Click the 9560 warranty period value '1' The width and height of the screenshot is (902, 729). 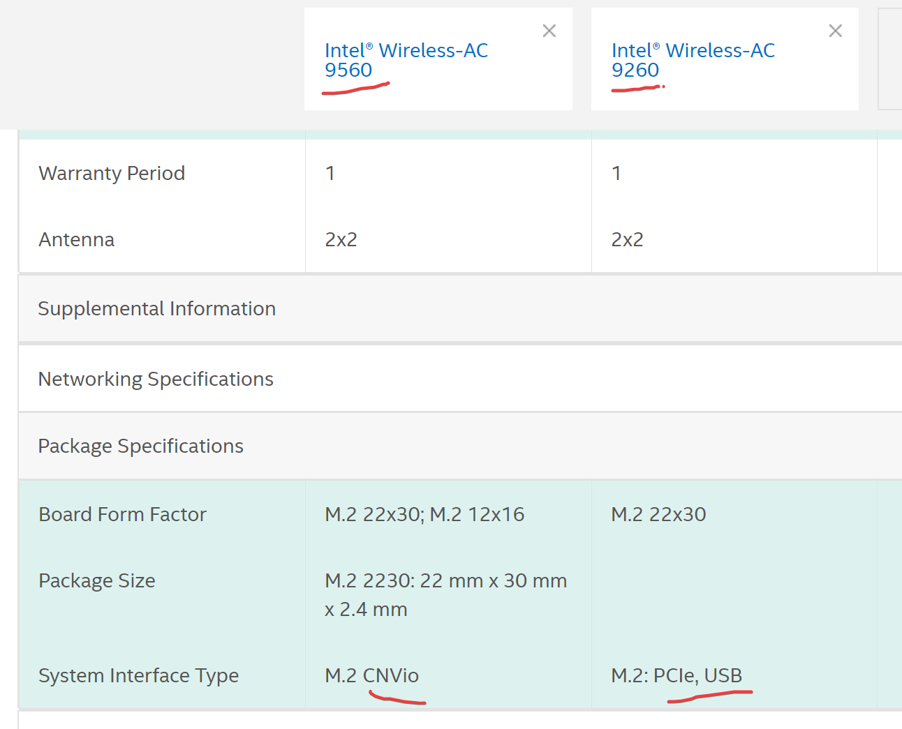330,173
